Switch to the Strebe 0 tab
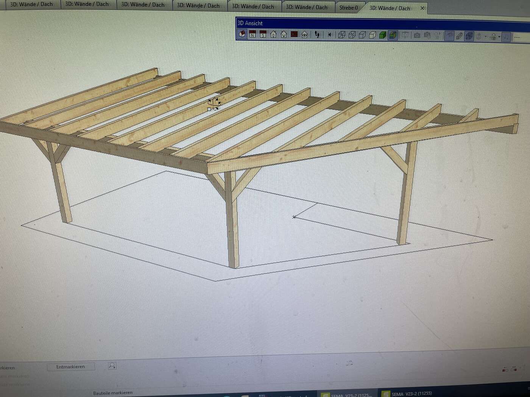The image size is (530, 397). pos(348,7)
